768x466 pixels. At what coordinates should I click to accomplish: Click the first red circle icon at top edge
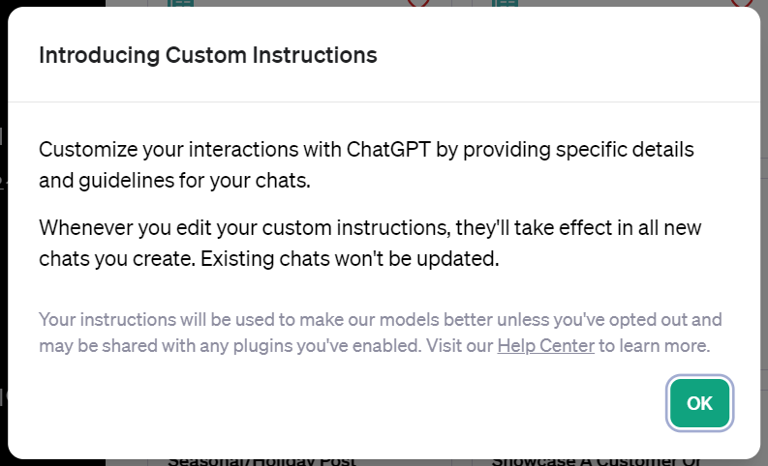[x=418, y=3]
